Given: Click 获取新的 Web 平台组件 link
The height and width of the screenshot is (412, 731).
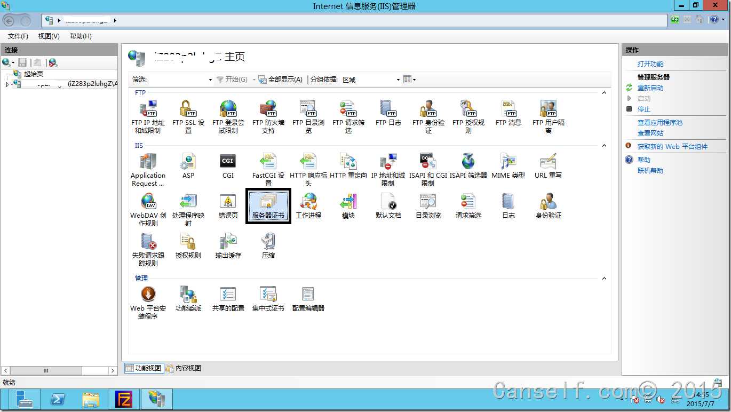Looking at the screenshot, I should [672, 147].
